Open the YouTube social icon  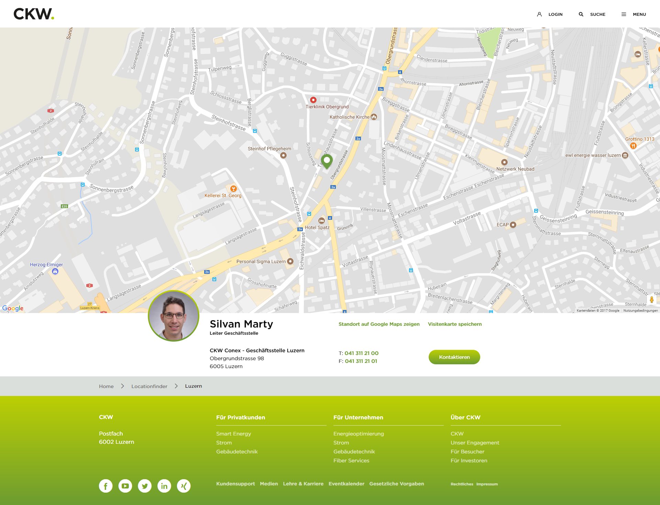125,486
